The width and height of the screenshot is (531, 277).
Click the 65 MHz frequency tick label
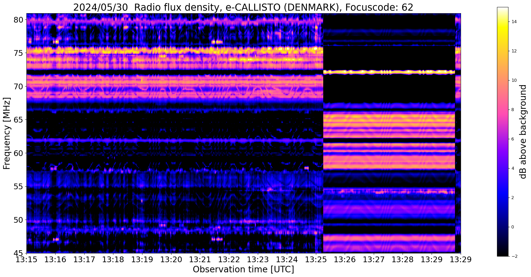[x=18, y=120]
